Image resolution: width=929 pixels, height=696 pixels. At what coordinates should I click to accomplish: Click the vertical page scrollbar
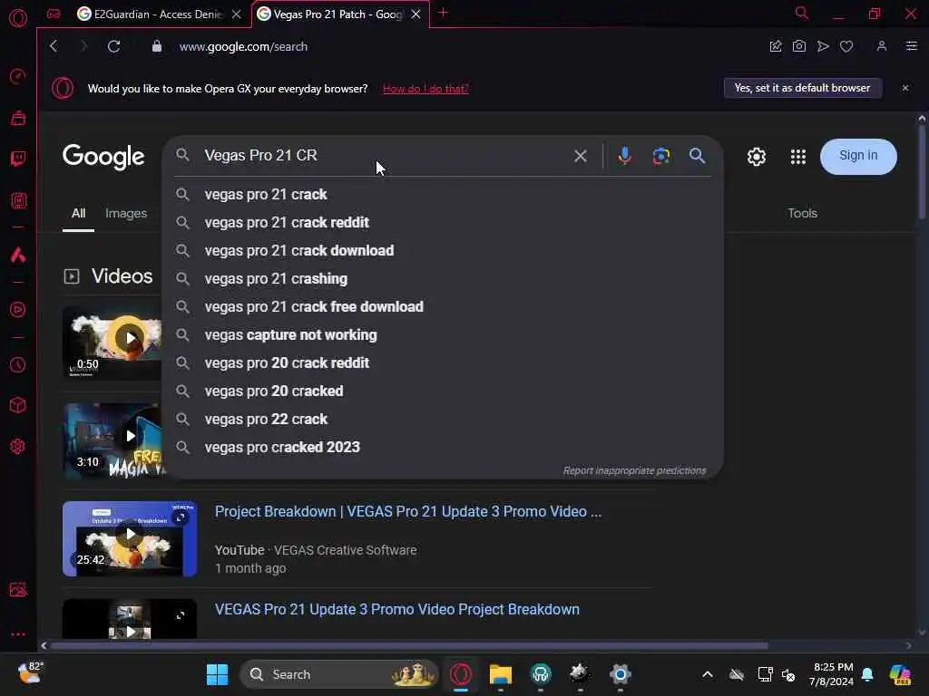click(922, 171)
